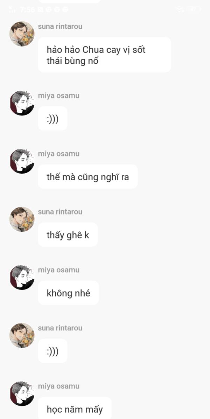Open miya osamu's avatar beside "không nhé"
Viewport: 210px width, 419px height.
click(x=22, y=277)
